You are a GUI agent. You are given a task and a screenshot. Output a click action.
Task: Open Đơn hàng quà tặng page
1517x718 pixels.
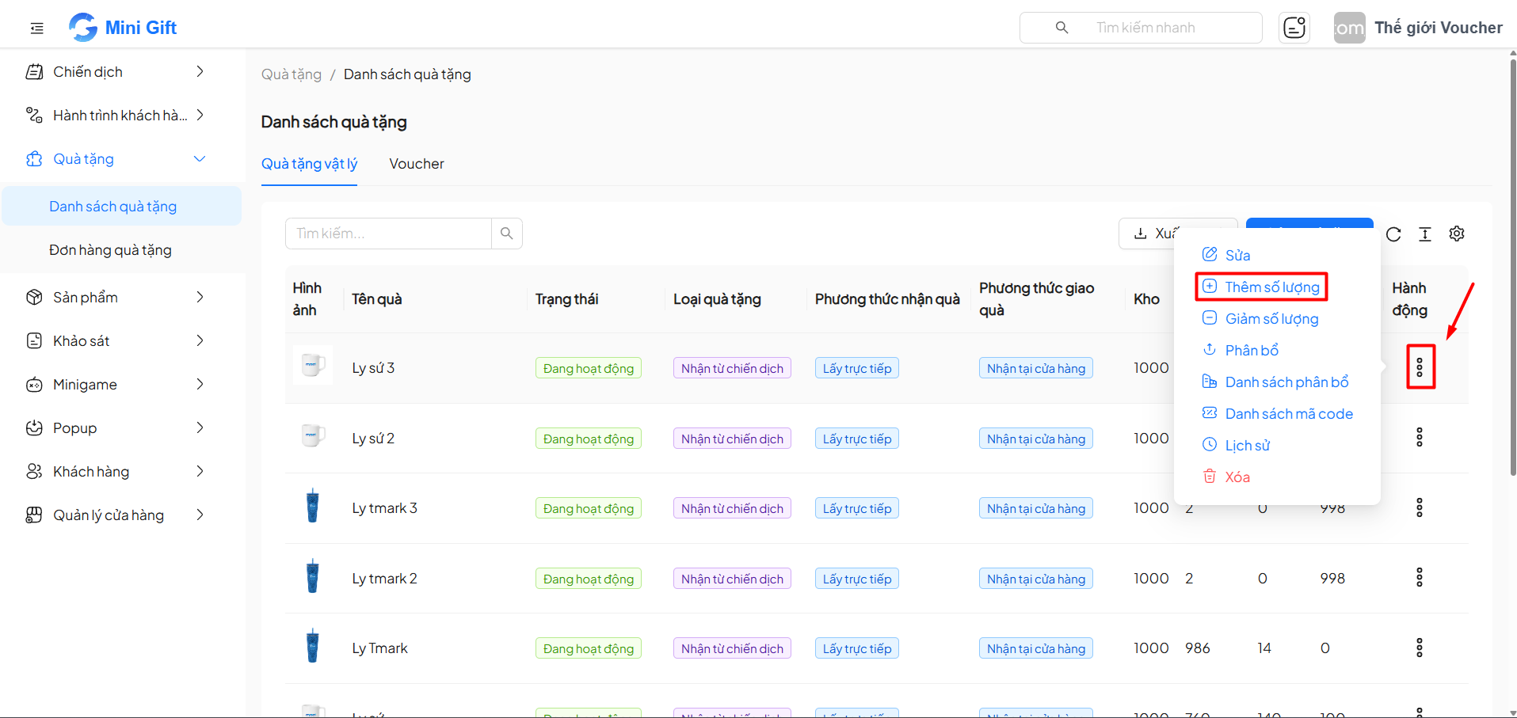point(122,250)
